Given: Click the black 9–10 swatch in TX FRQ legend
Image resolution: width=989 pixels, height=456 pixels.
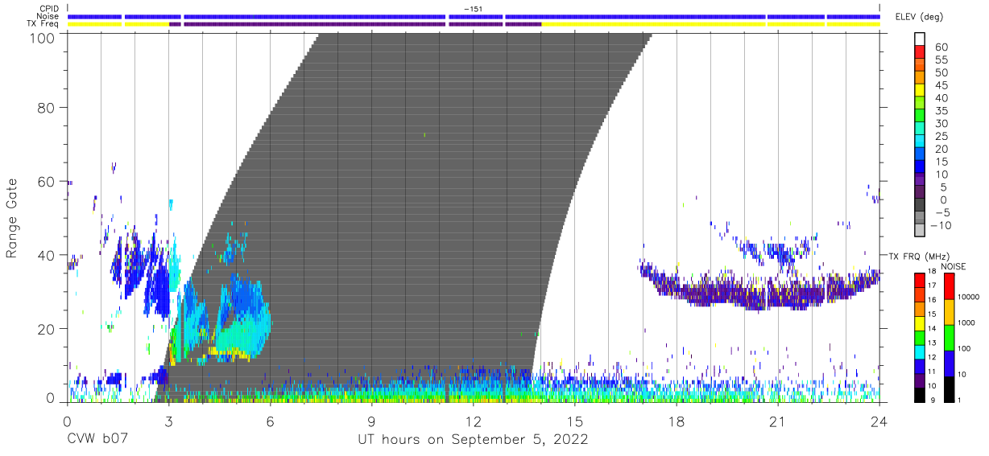Looking at the screenshot, I should click(921, 393).
